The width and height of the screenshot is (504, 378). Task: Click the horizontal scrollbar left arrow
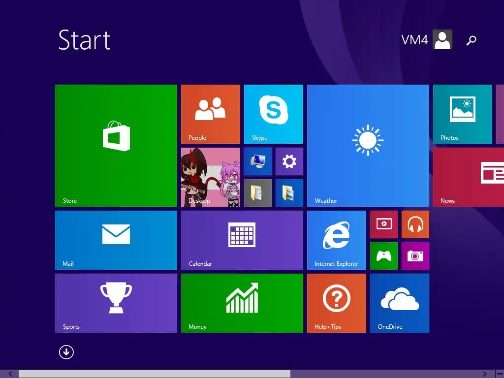click(11, 374)
